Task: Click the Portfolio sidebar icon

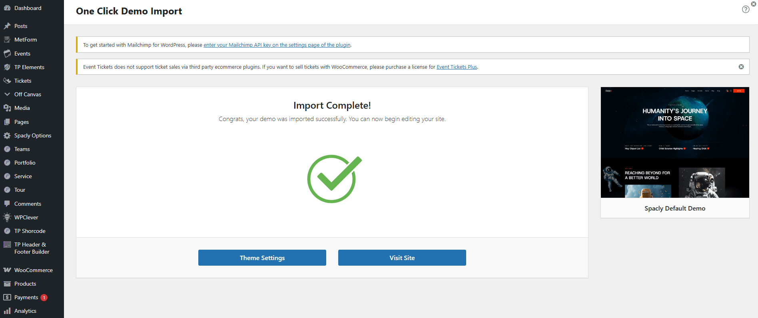Action: pos(7,163)
